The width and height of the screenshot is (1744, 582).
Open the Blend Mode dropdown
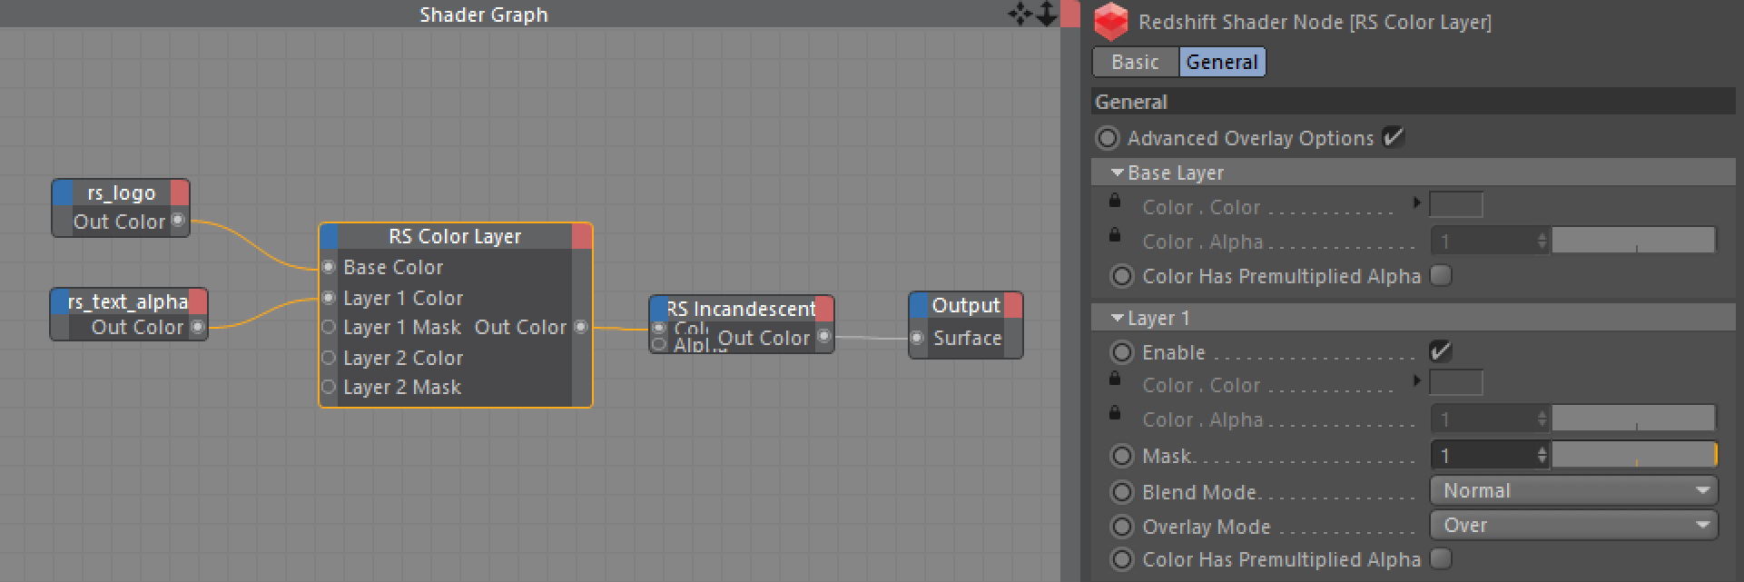[x=1573, y=491]
